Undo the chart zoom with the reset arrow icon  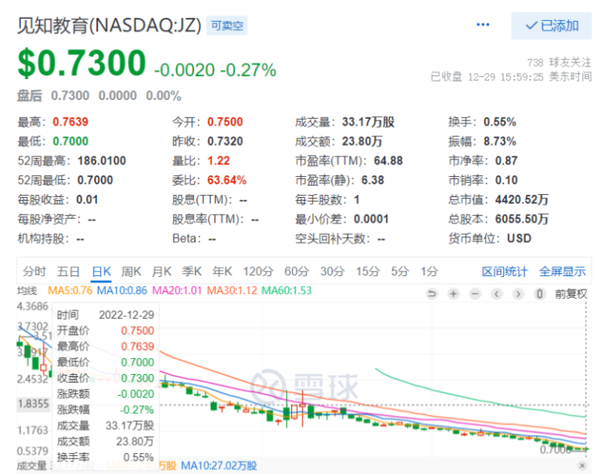pos(433,294)
